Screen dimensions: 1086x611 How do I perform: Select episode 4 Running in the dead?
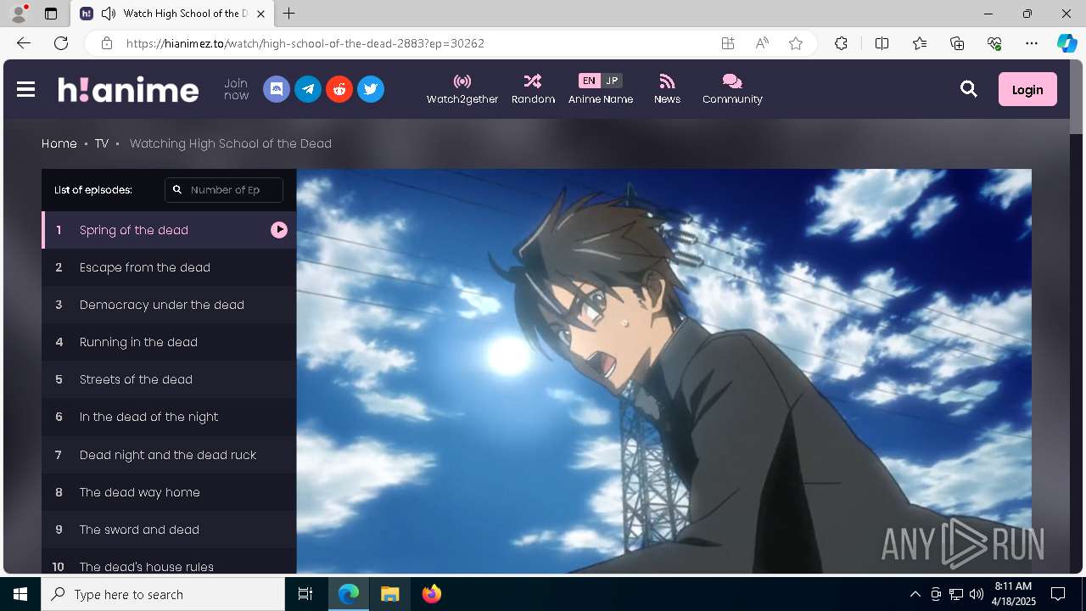tap(169, 342)
